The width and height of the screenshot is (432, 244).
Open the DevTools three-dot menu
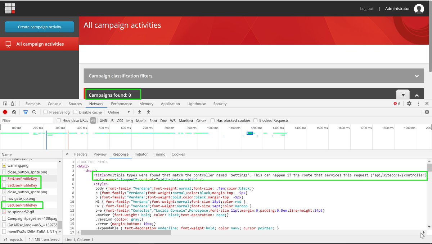click(418, 103)
